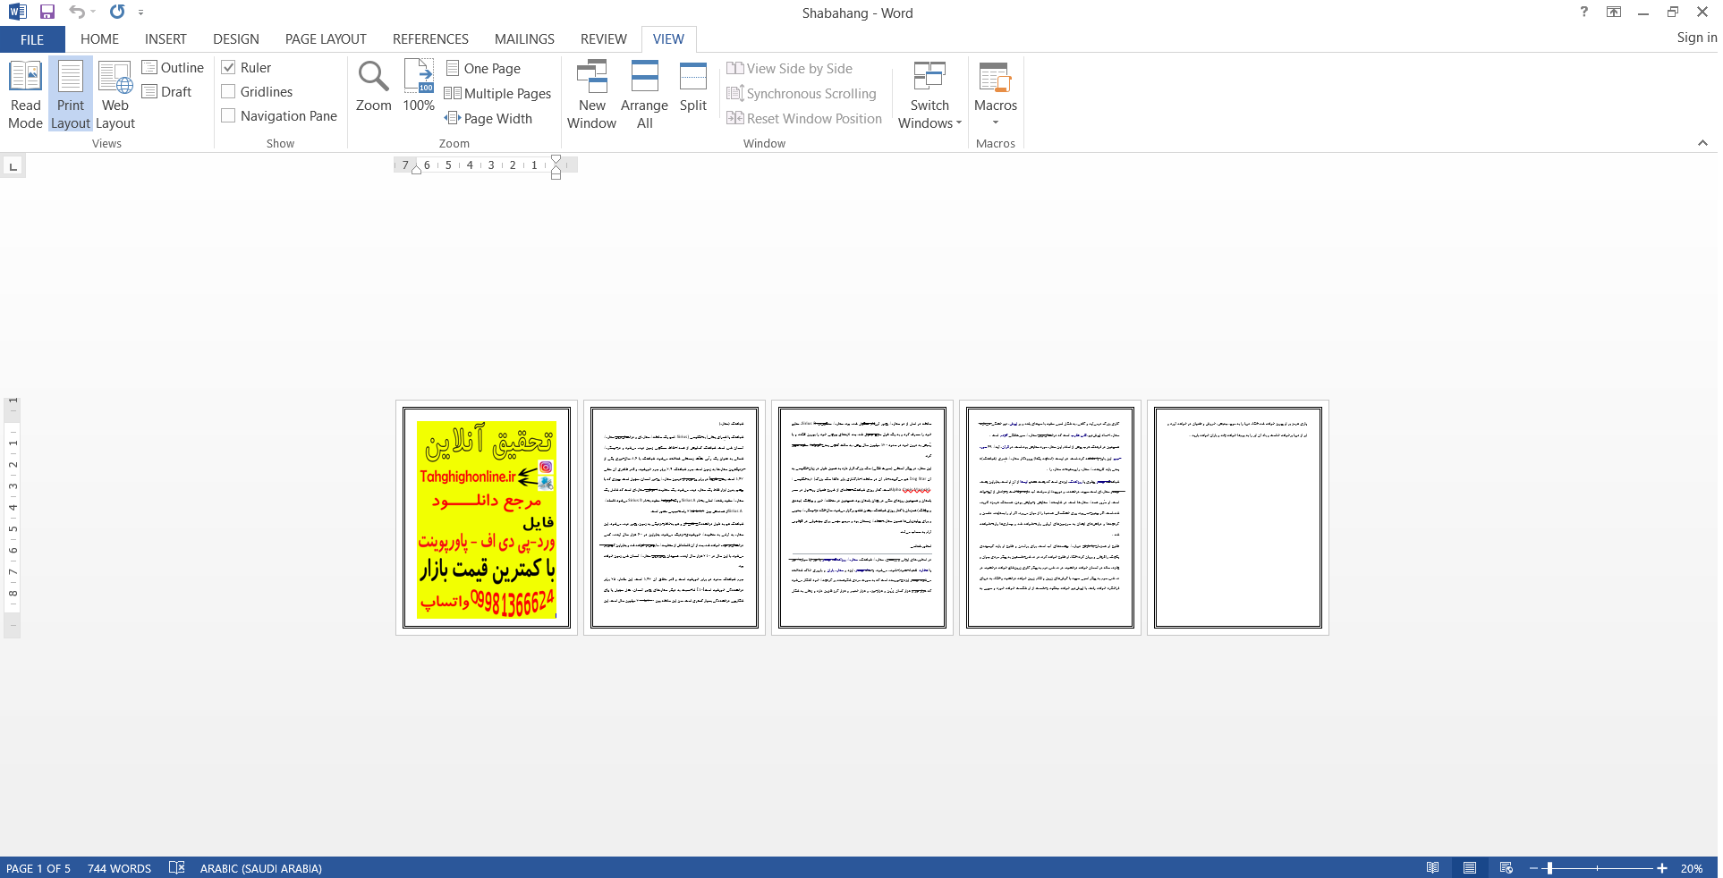This screenshot has height=878, width=1723.
Task: Click the fifth nearly empty page
Action: (x=1238, y=518)
